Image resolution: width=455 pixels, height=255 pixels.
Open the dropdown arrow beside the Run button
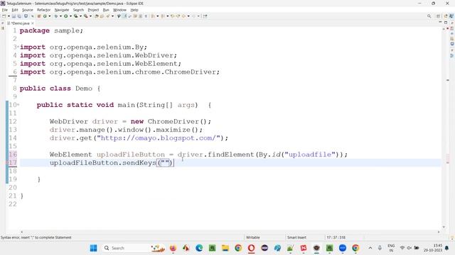coord(70,16)
